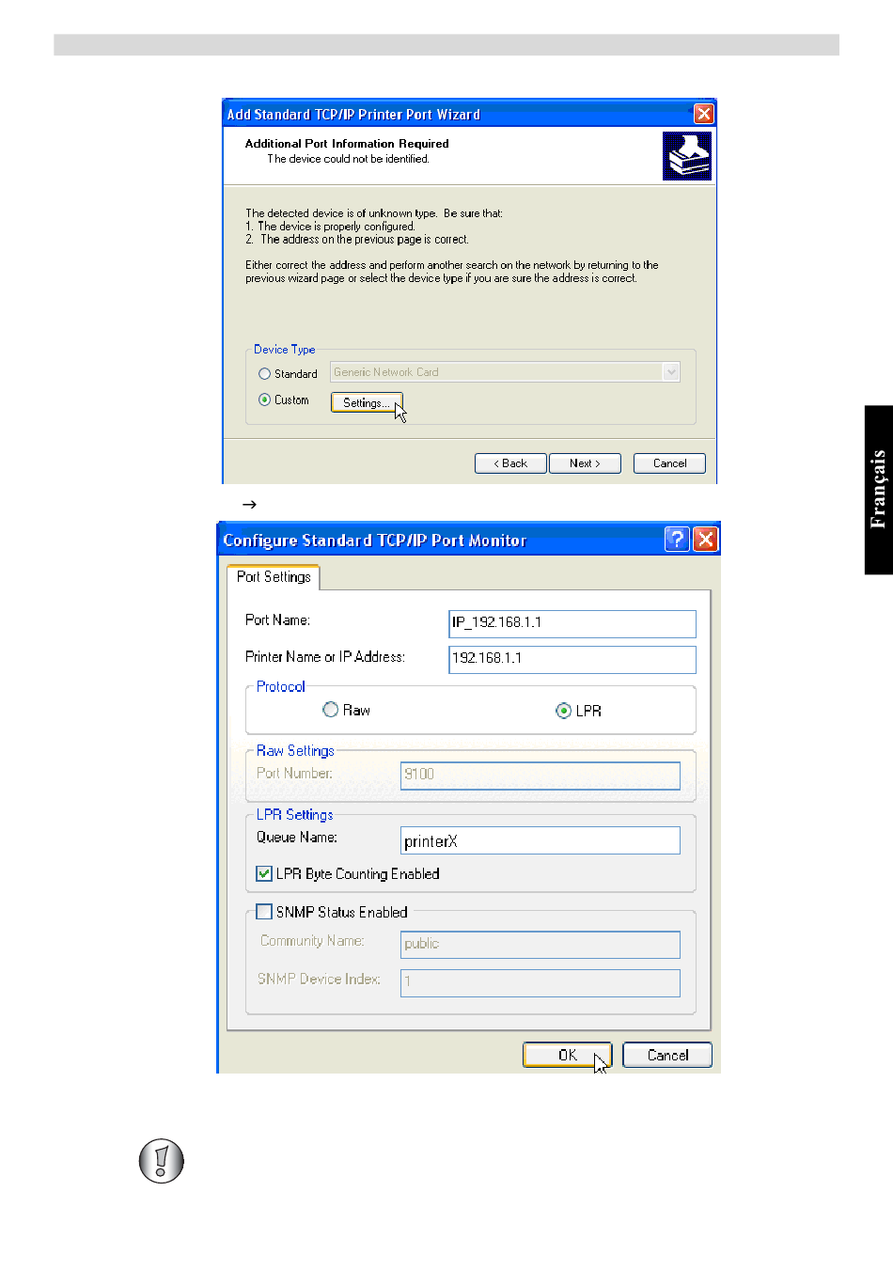Click the SNMP Device Index field
The image size is (893, 1270).
click(x=540, y=982)
